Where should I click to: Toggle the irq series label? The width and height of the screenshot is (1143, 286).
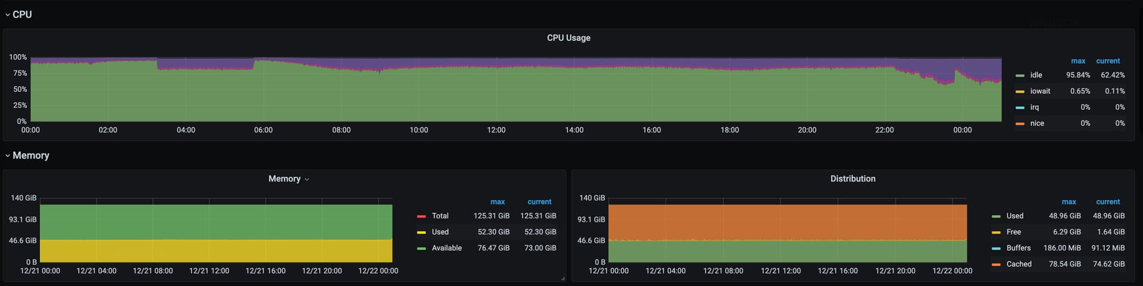coord(1034,107)
